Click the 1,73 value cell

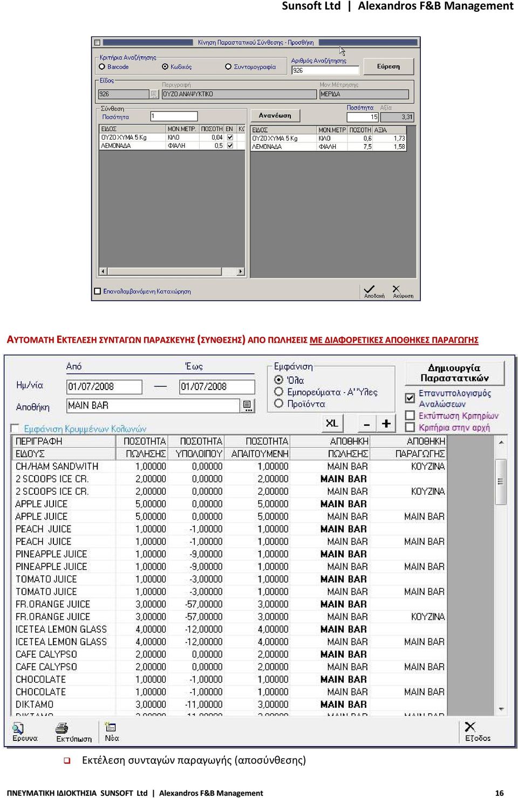389,139
